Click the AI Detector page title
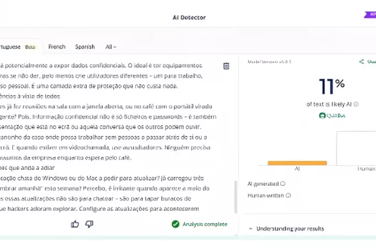 pyautogui.click(x=189, y=17)
